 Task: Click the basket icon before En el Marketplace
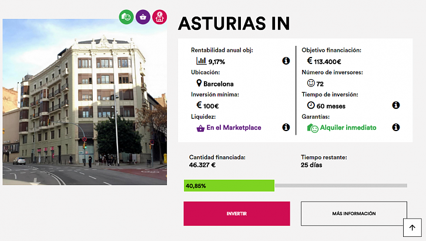click(x=200, y=128)
